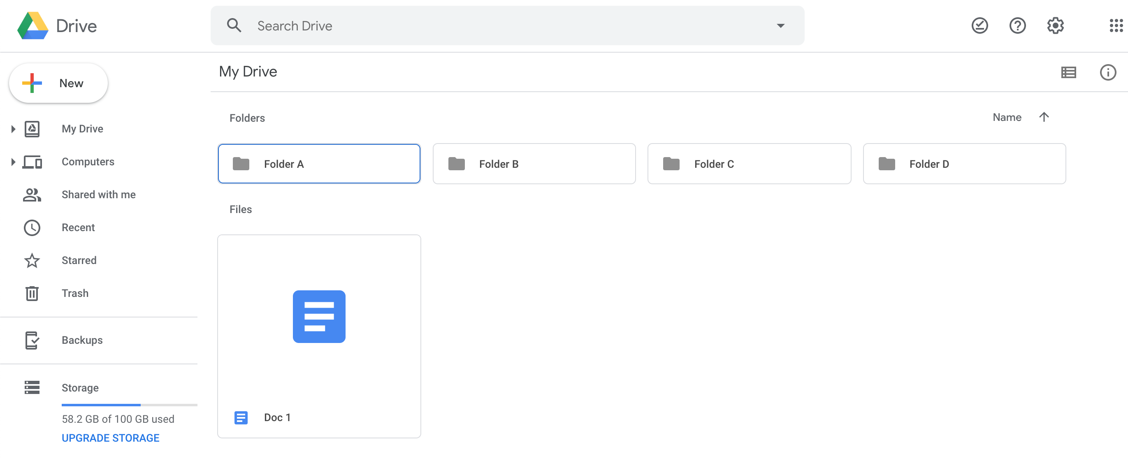Select Folder C
Image resolution: width=1128 pixels, height=461 pixels.
tap(749, 164)
